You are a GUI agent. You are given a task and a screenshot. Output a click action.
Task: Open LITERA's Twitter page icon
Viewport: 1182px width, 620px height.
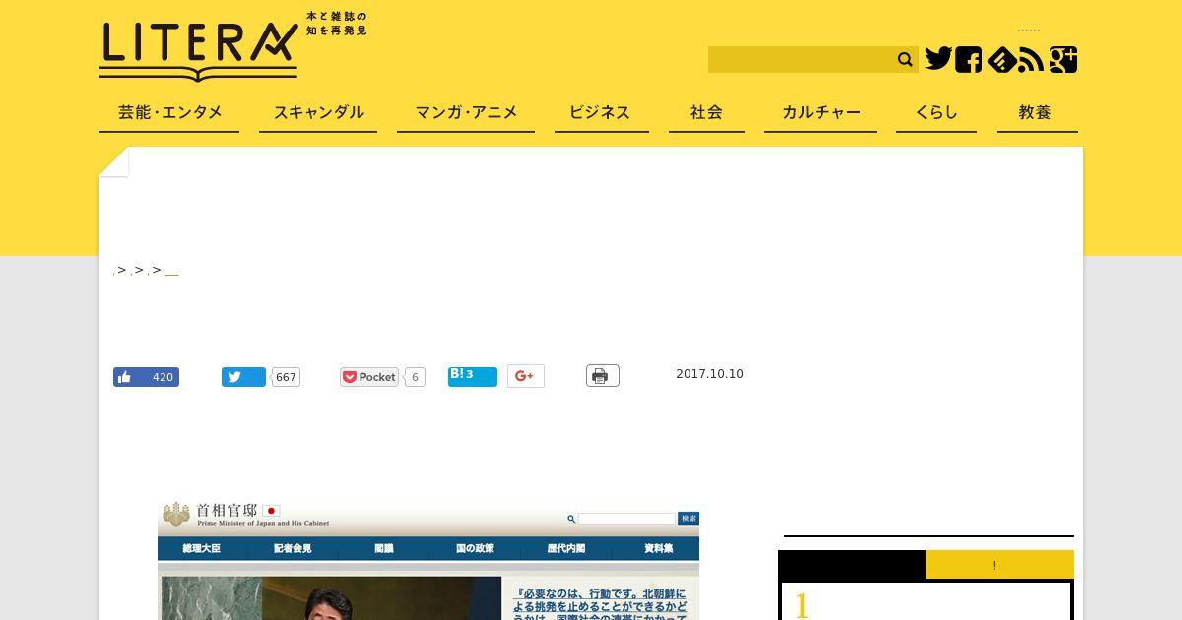click(938, 59)
